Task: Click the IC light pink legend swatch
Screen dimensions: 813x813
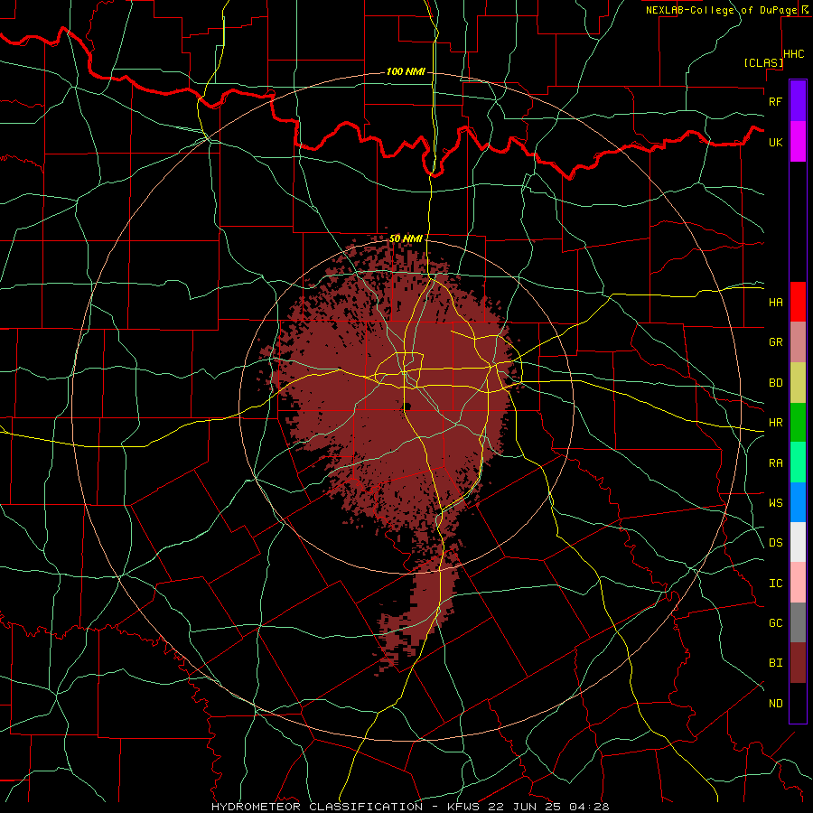Action: point(798,583)
